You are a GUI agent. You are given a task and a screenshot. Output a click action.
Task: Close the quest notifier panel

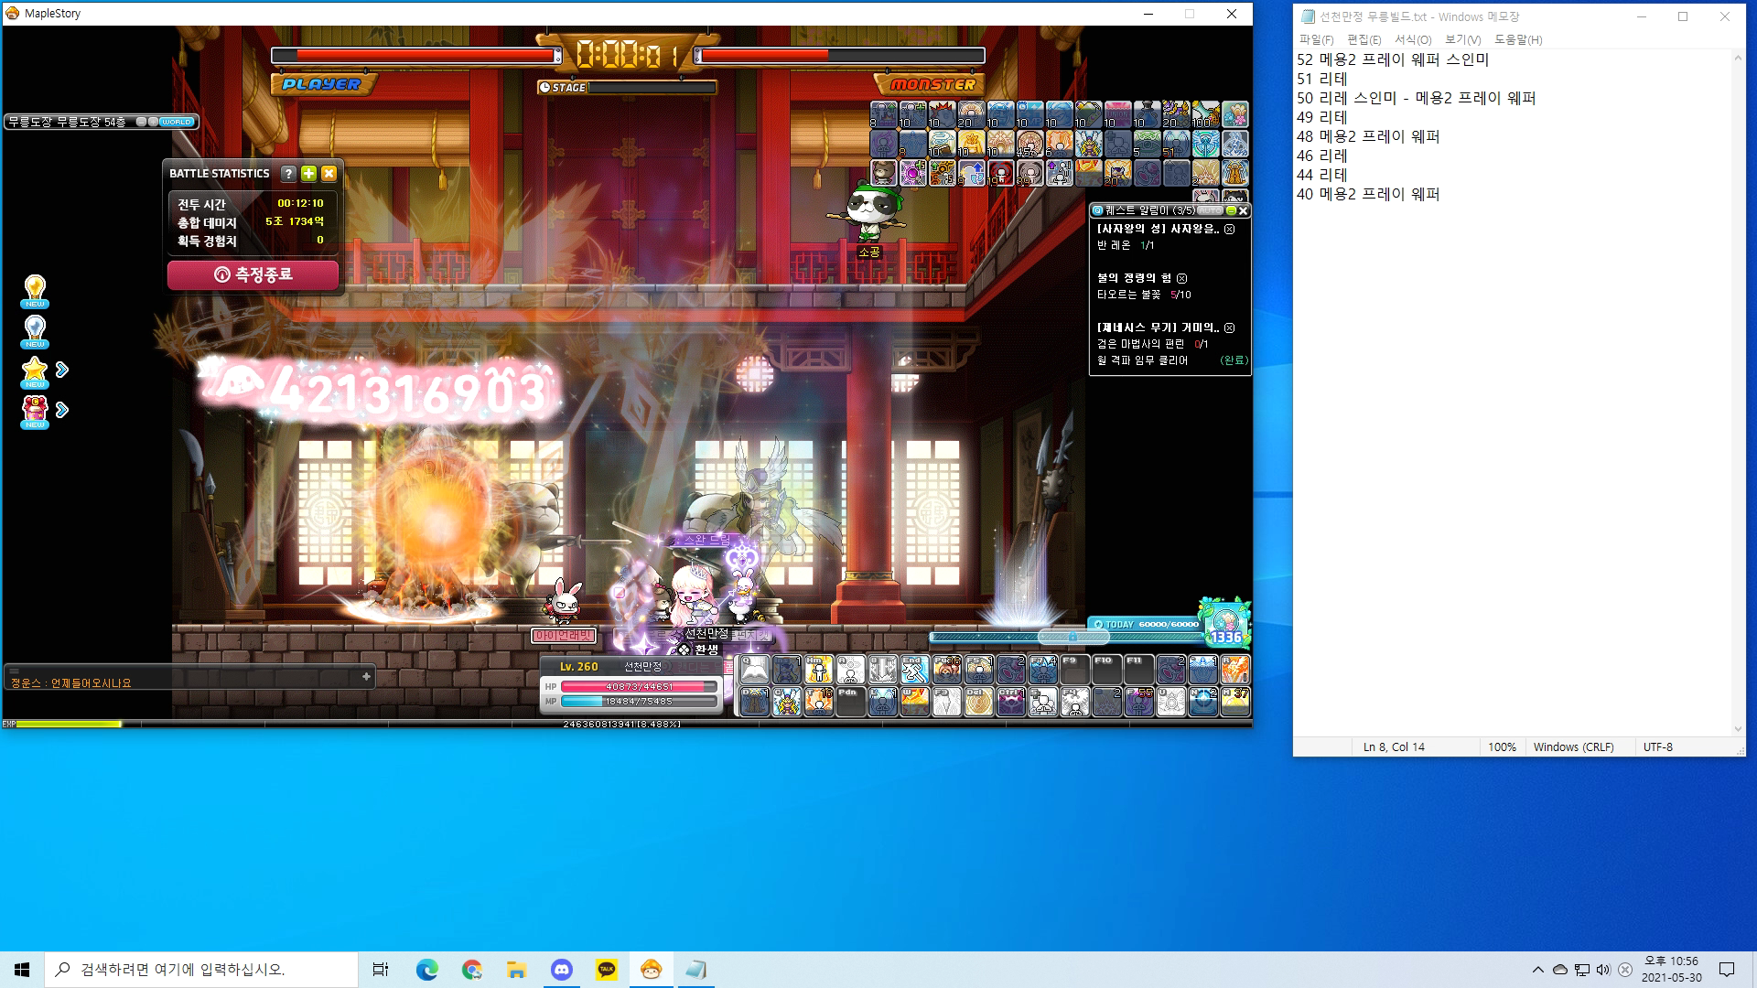point(1243,210)
